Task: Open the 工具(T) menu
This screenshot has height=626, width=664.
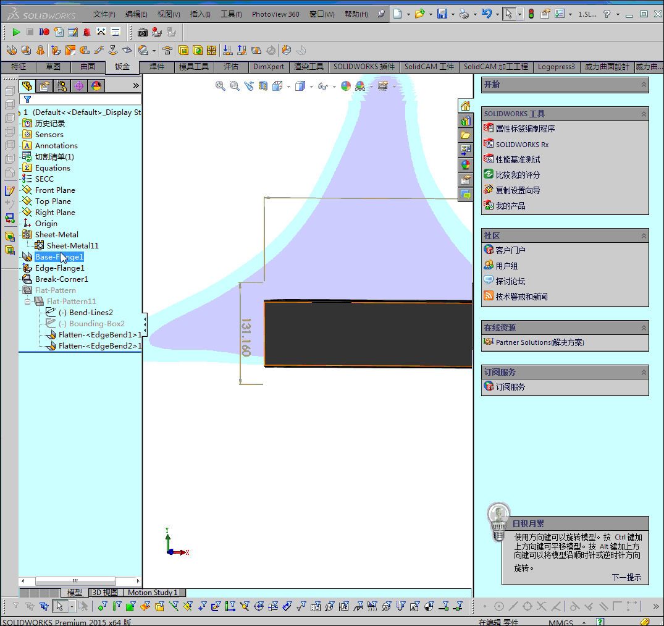Action: point(231,14)
